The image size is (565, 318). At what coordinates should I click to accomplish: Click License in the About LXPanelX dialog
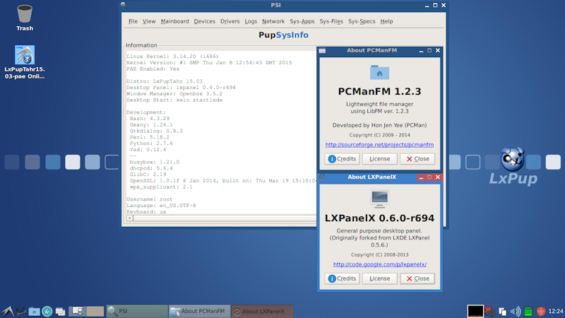coord(379,278)
